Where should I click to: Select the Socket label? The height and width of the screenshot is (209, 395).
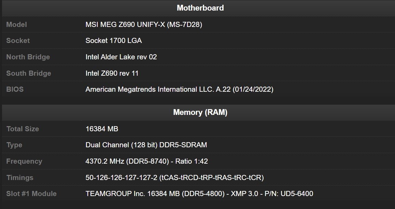[x=18, y=41]
